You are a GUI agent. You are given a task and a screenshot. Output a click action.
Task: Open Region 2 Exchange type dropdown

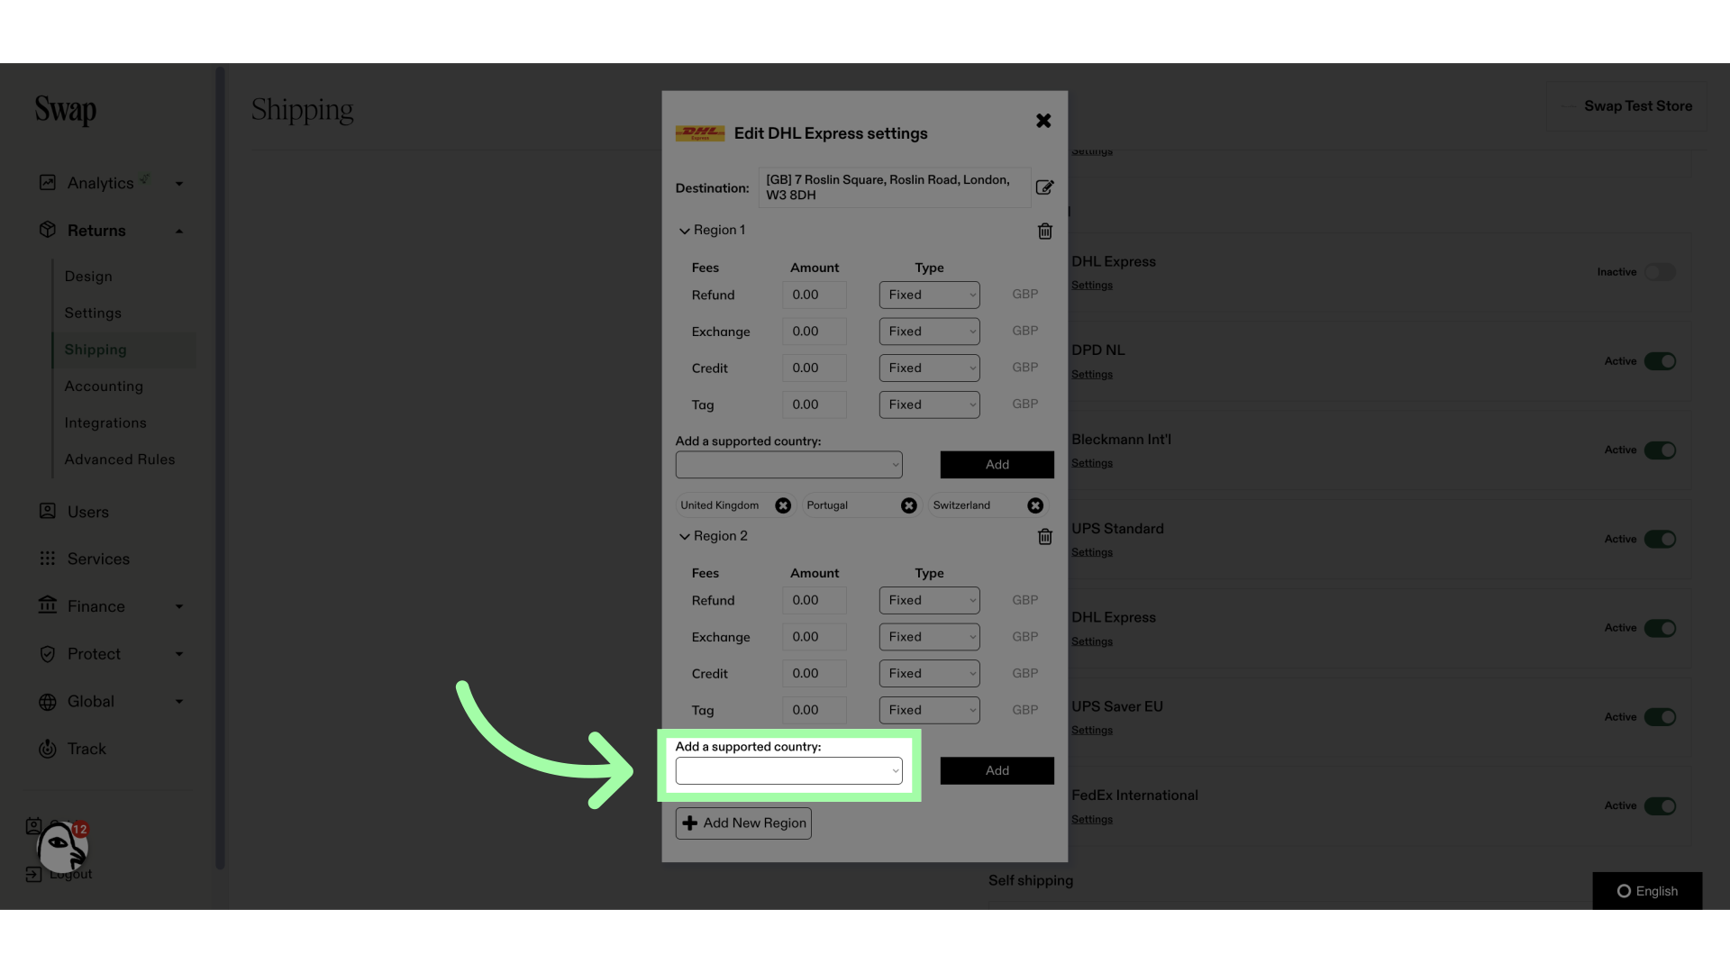point(929,637)
